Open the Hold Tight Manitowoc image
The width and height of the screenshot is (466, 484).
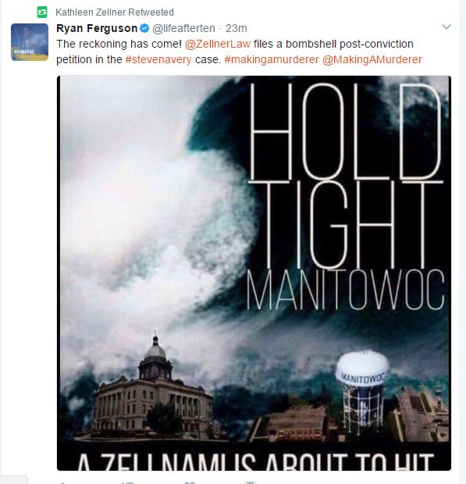tap(254, 273)
